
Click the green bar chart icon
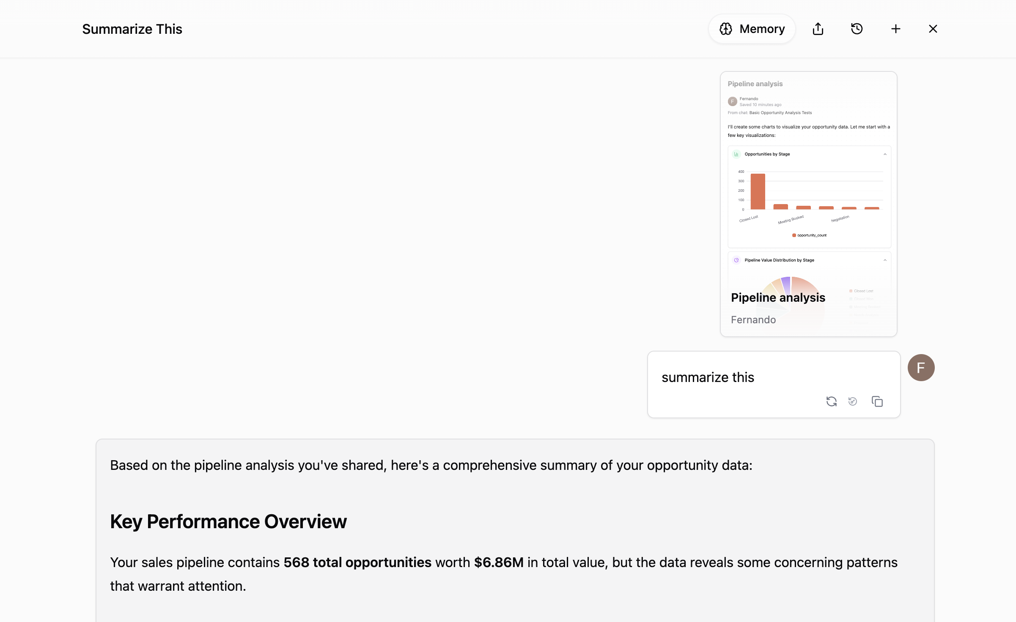(x=736, y=154)
